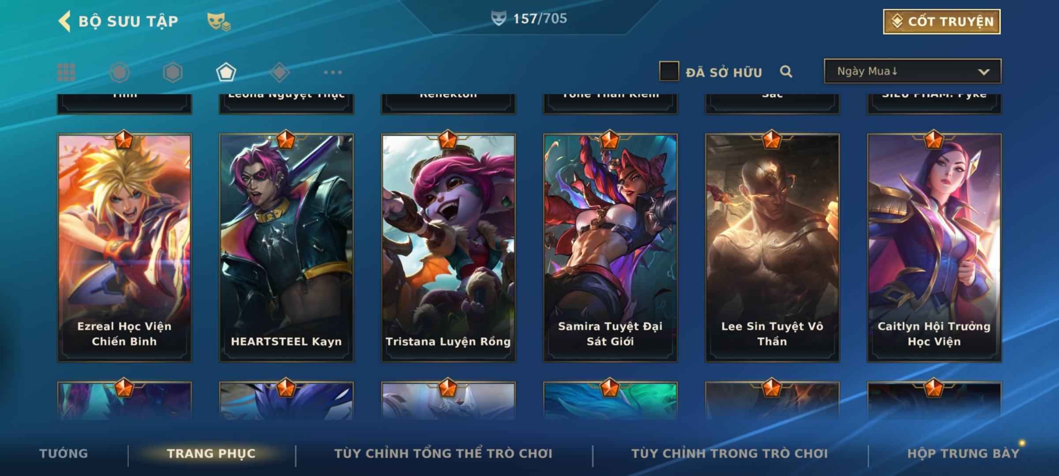The width and height of the screenshot is (1059, 476).
Task: Open more filters three-dot icon
Action: click(333, 72)
